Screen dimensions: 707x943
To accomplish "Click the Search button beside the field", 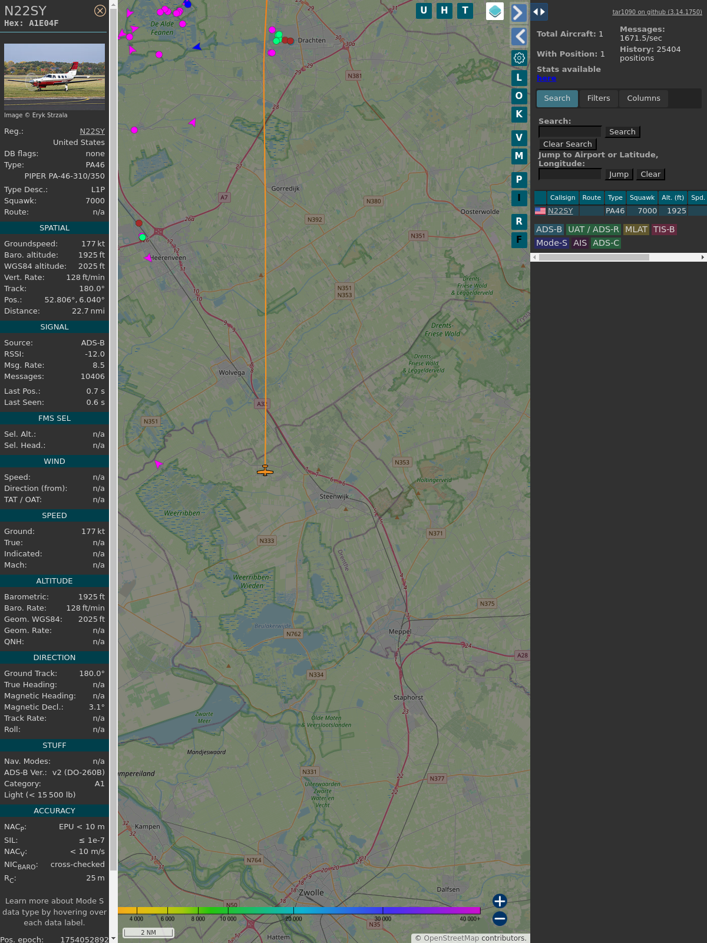I will coord(622,132).
